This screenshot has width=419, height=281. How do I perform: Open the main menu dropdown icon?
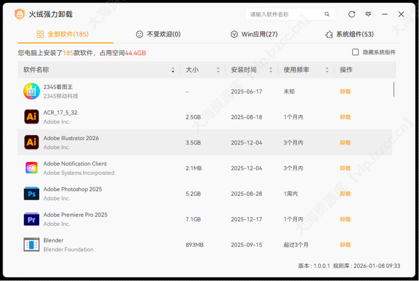click(368, 14)
